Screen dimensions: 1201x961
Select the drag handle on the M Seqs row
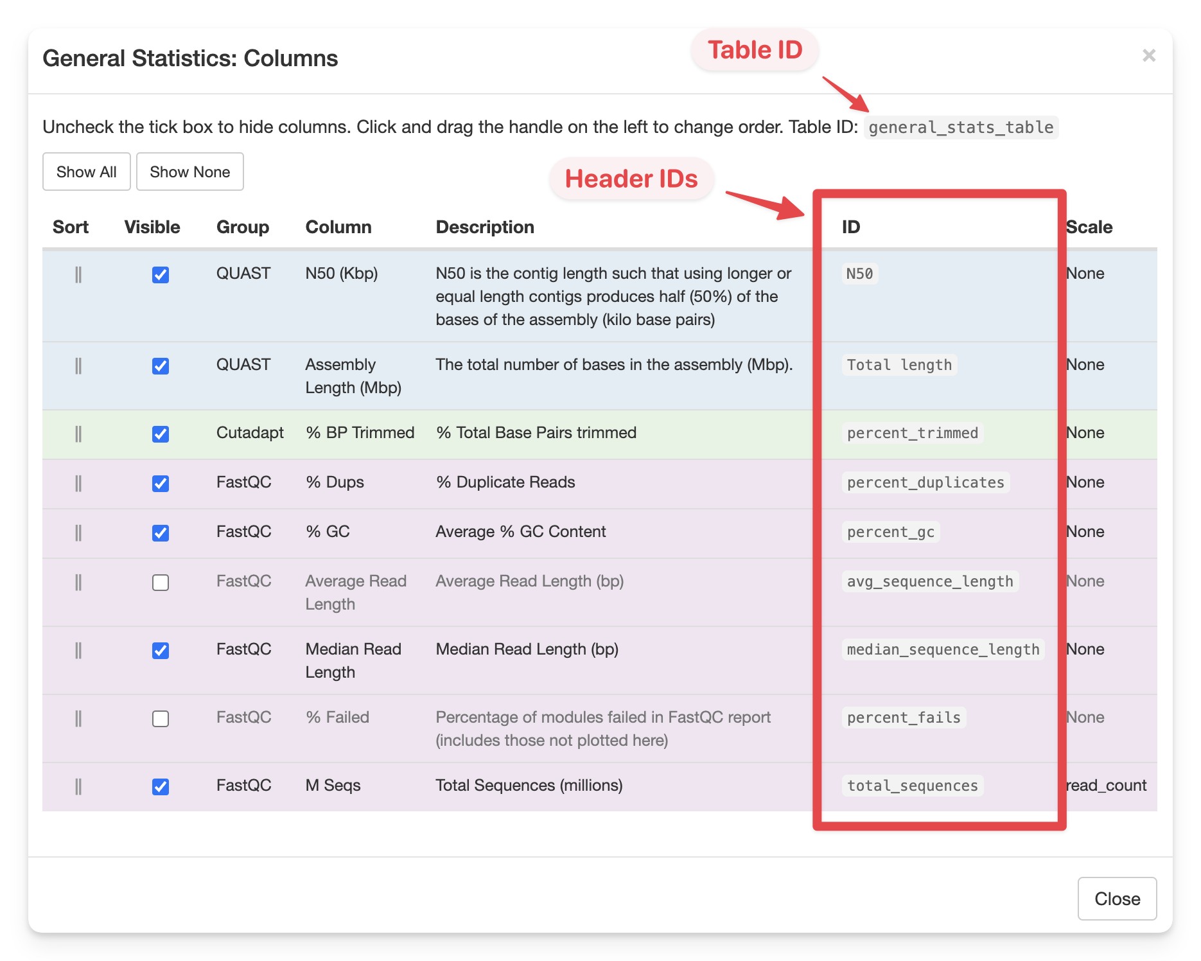[x=78, y=786]
